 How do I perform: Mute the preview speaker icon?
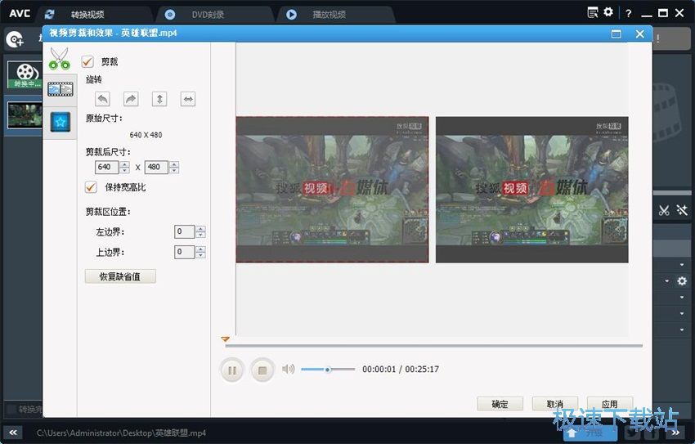pos(288,369)
